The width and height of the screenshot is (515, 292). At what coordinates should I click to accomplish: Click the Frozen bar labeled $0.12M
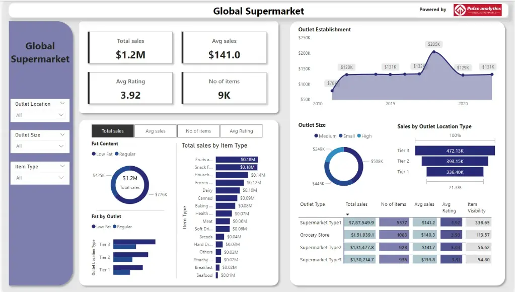pos(230,183)
